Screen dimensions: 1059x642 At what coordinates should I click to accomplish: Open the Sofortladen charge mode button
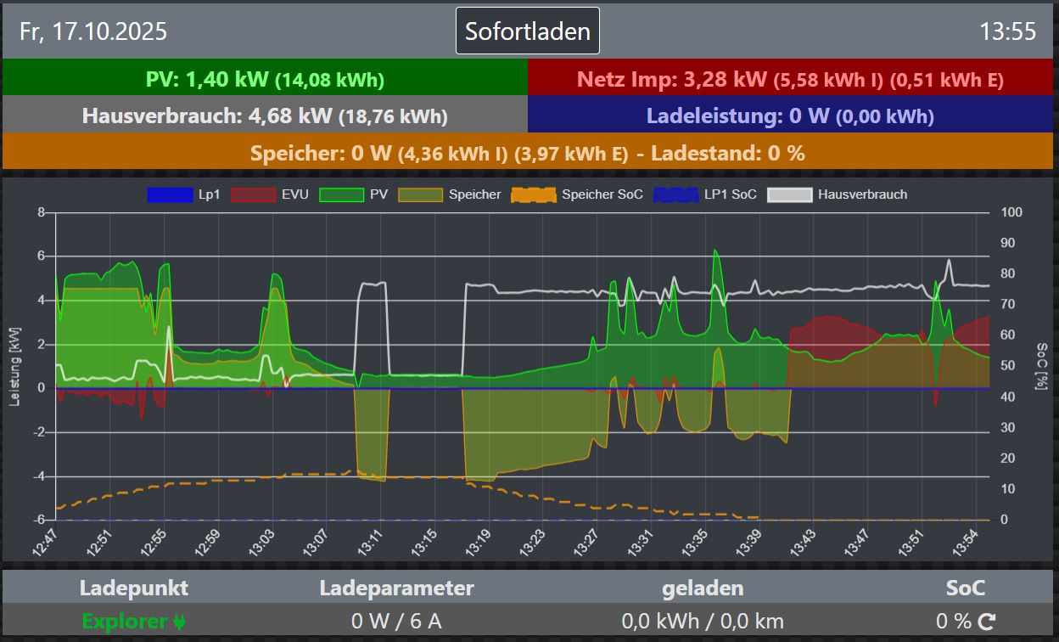528,31
